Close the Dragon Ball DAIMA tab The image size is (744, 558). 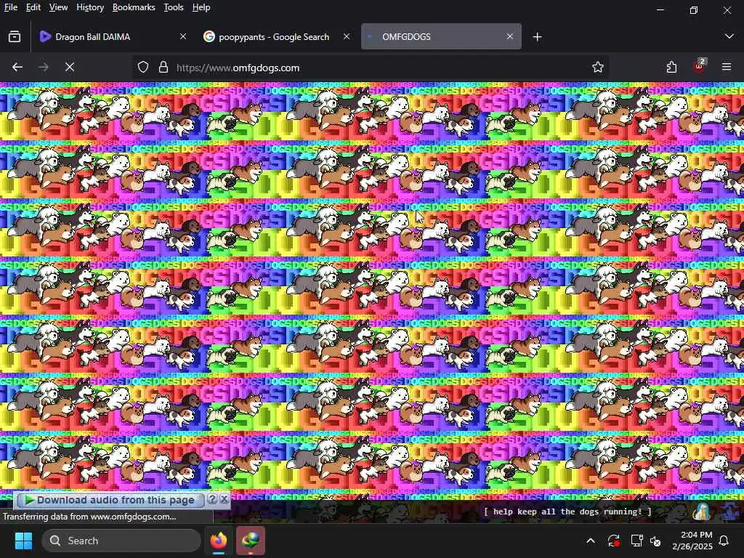182,36
